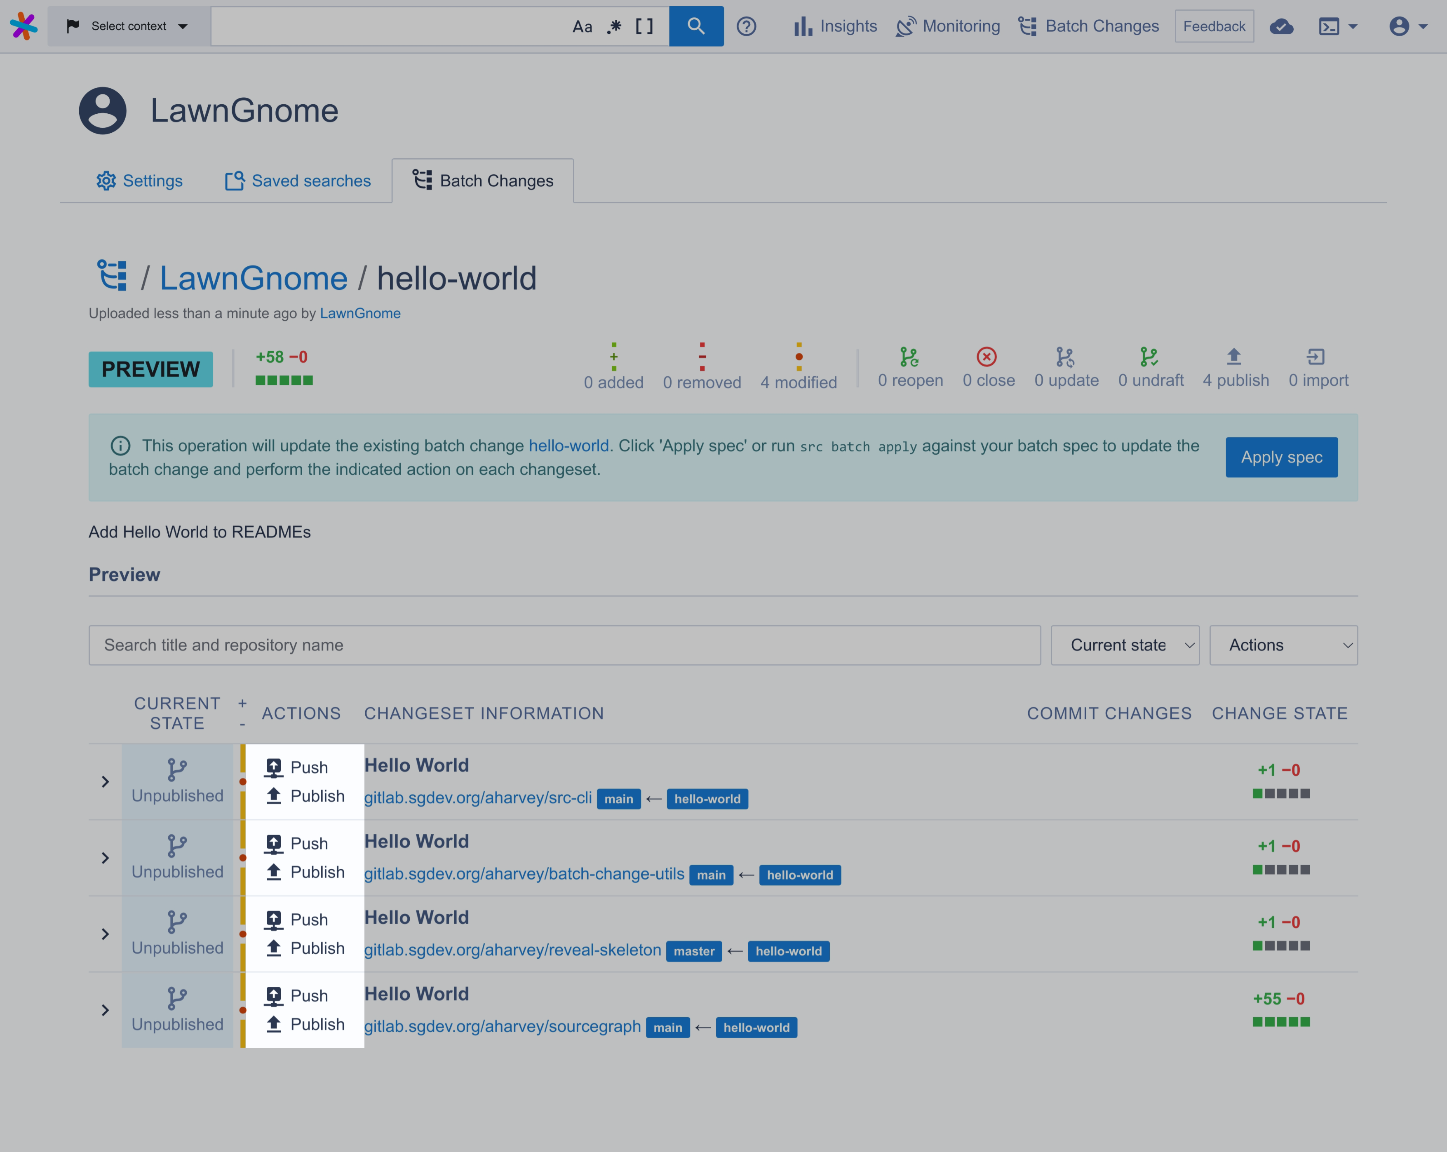The image size is (1447, 1152).
Task: Toggle structural search brackets
Action: pos(644,26)
